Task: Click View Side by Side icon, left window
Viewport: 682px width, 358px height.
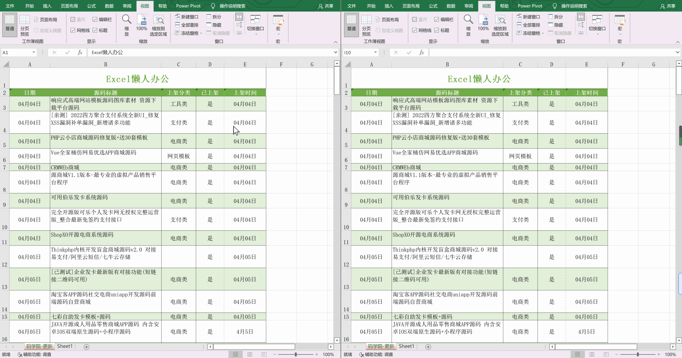Action: (239, 17)
